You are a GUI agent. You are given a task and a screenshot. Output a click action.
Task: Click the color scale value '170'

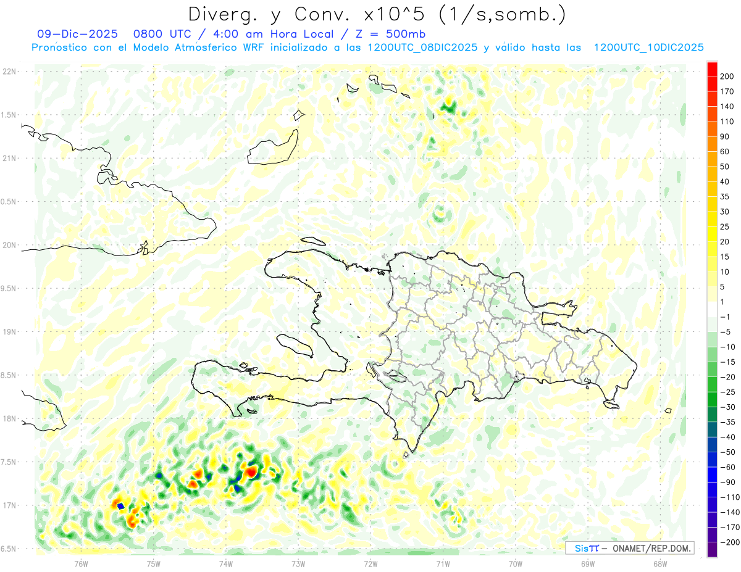pos(728,92)
